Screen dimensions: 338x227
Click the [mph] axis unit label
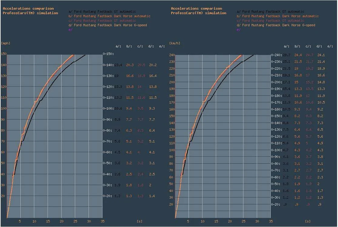point(5,43)
